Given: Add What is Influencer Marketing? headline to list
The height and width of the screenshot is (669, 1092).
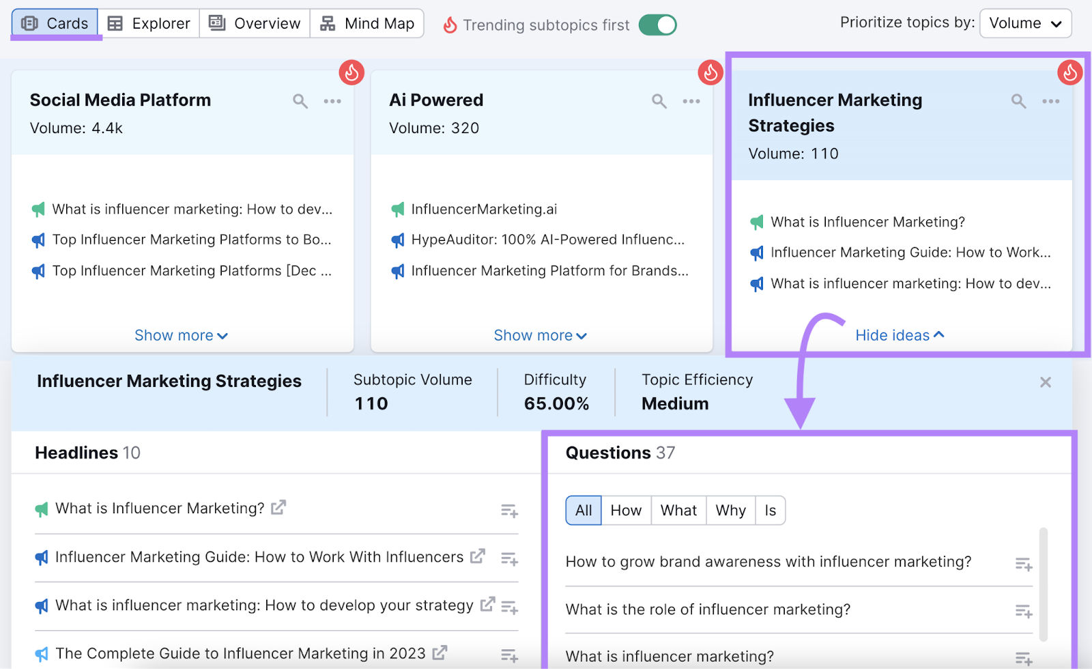Looking at the screenshot, I should tap(509, 511).
